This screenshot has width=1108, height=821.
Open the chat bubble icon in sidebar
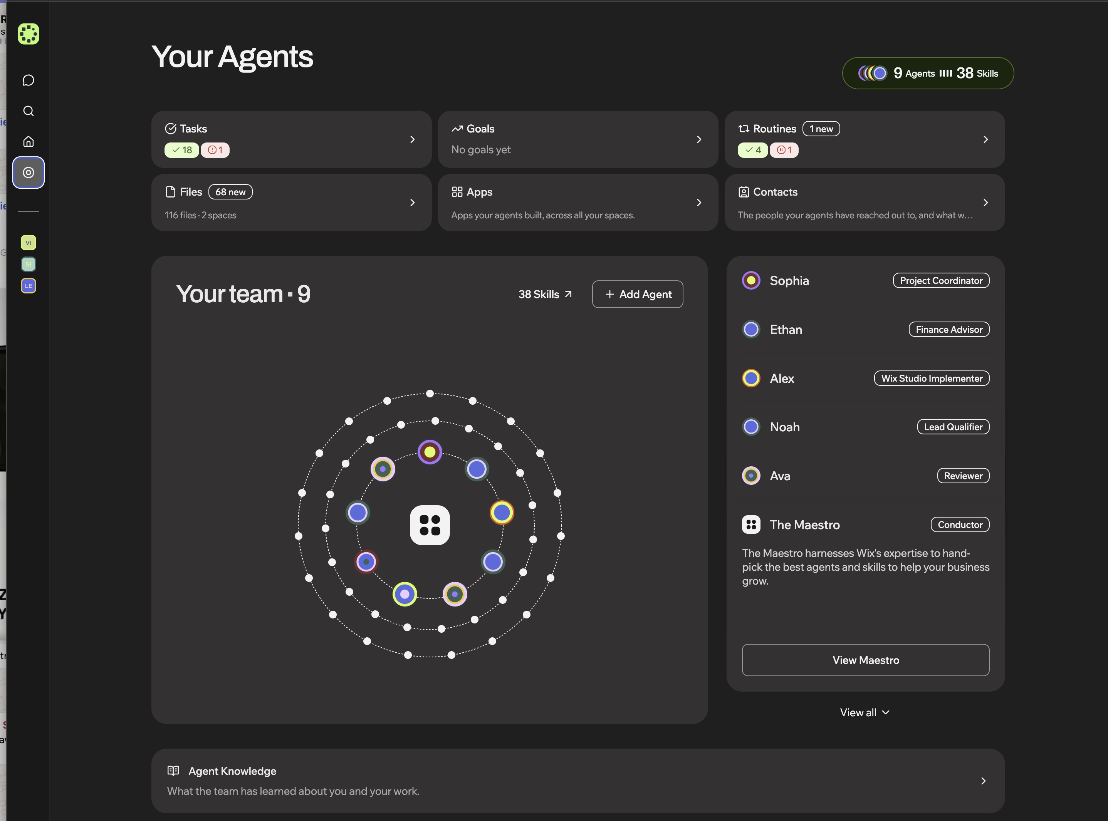29,80
